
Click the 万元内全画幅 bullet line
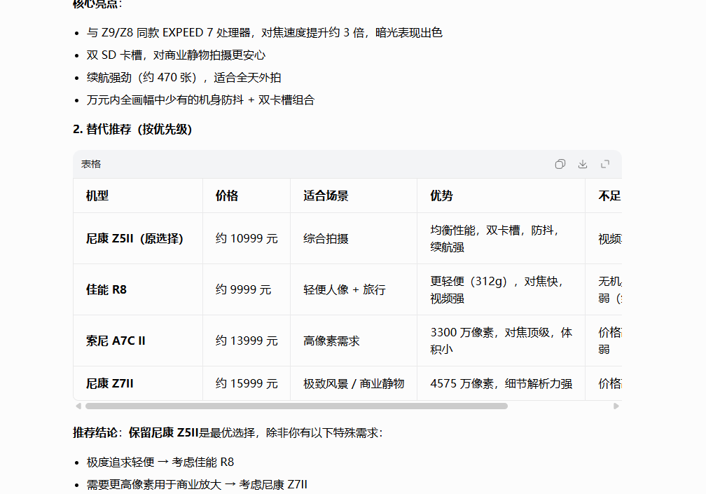pyautogui.click(x=200, y=100)
